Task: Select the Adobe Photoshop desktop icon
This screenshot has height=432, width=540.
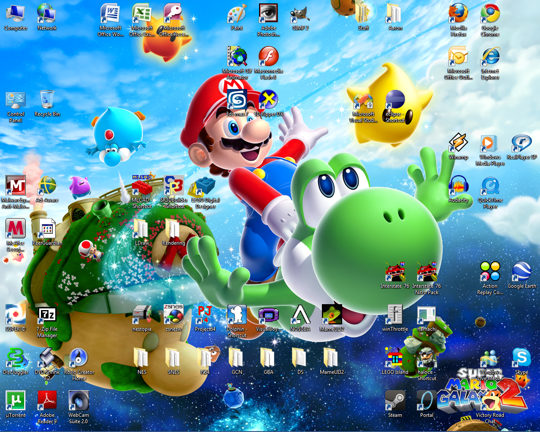Action: click(268, 14)
